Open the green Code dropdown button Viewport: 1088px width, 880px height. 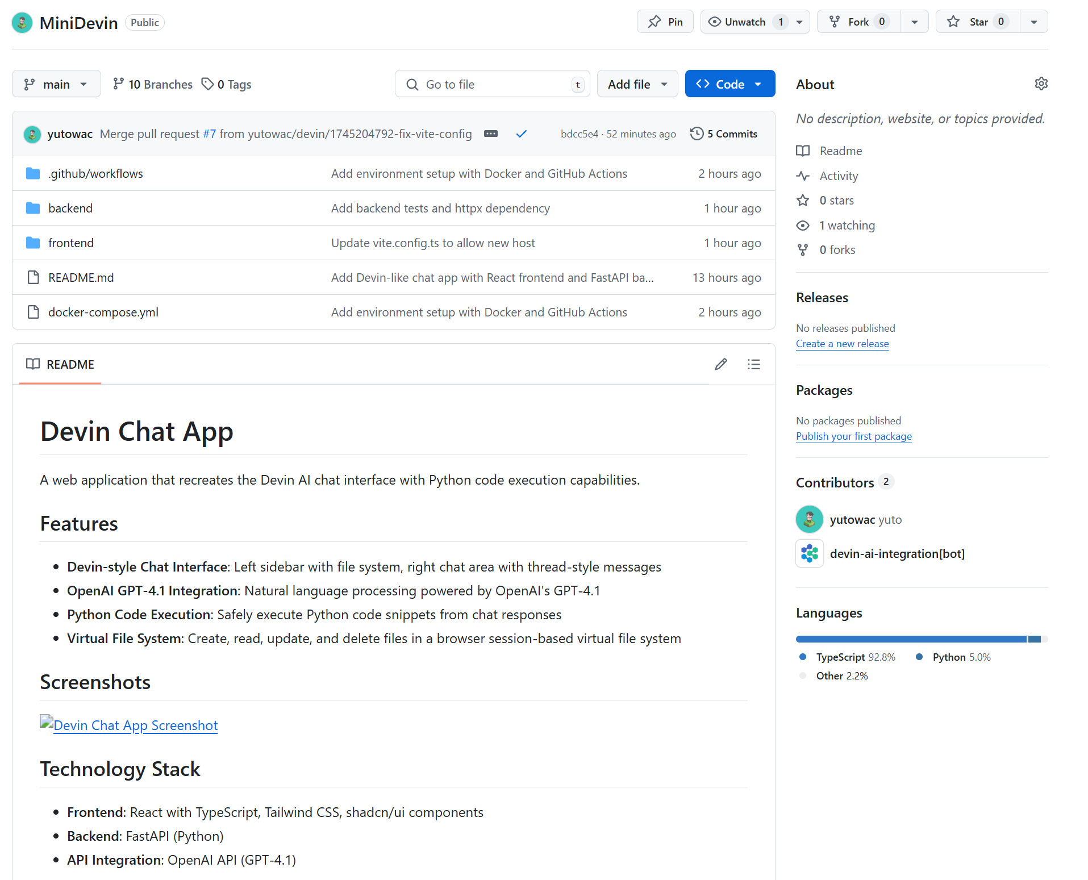(x=730, y=84)
